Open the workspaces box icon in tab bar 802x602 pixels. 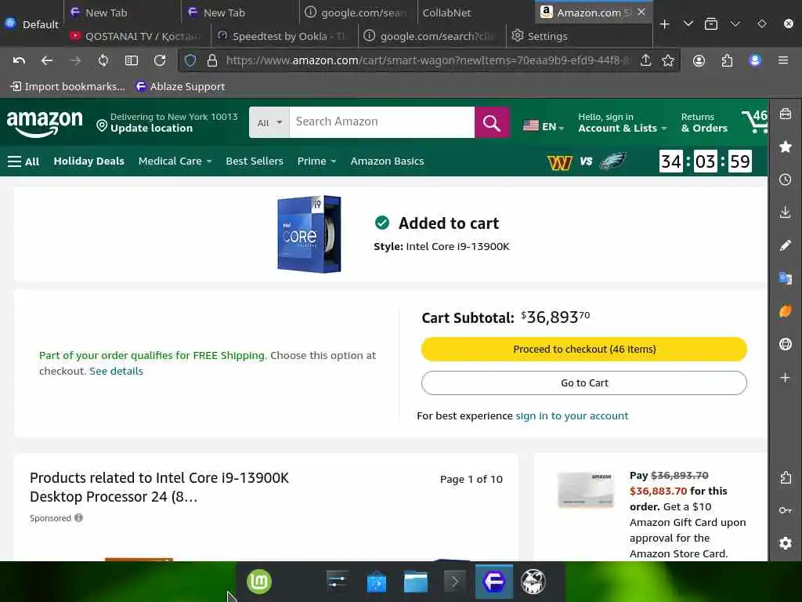(x=711, y=24)
